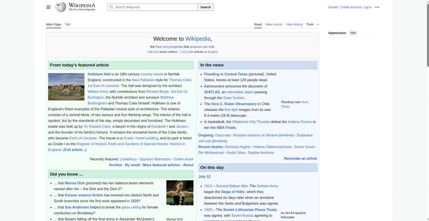
Task: Open the William Kent link
Action: tap(98, 92)
